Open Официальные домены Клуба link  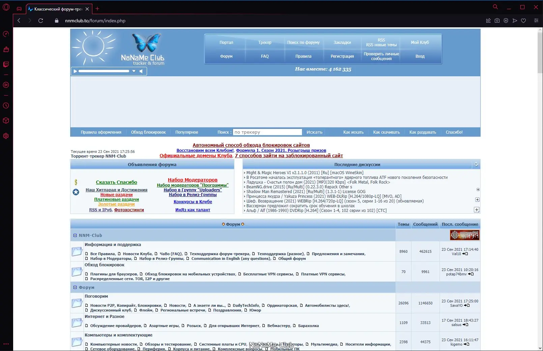(x=196, y=156)
